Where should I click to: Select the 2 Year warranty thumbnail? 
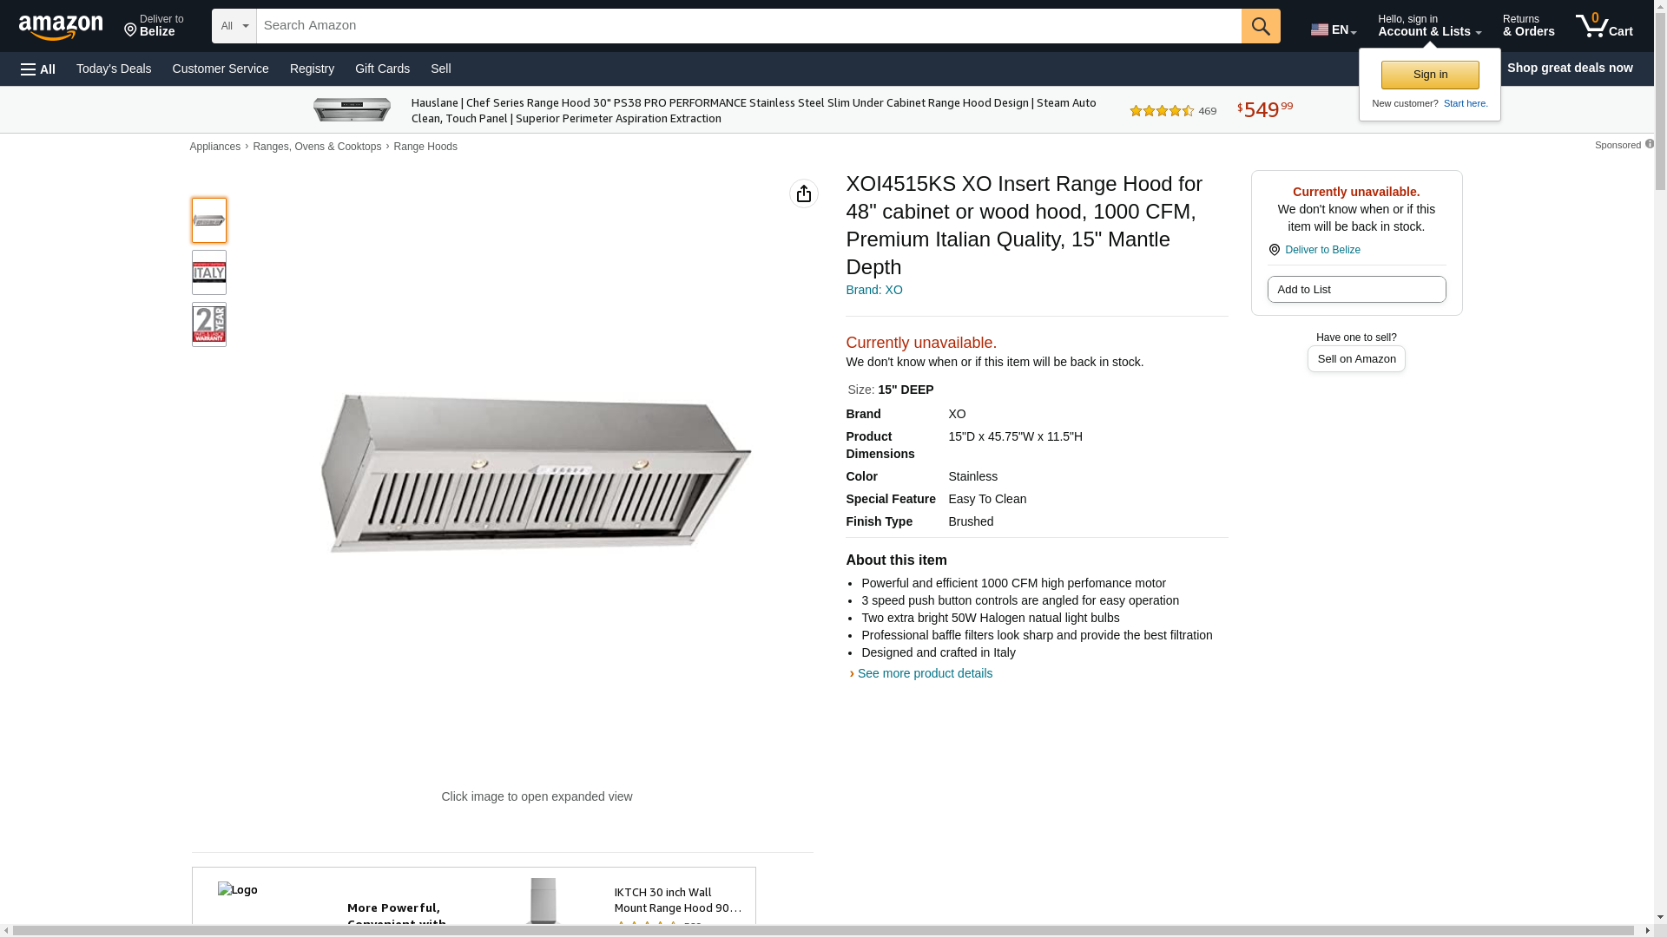(x=208, y=324)
